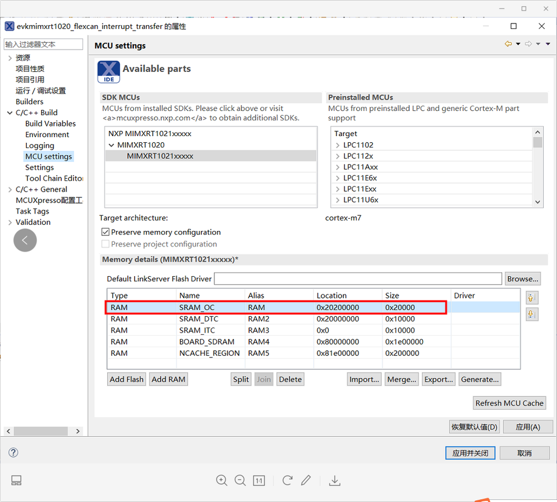
Task: Open Environment settings page
Action: (x=47, y=134)
